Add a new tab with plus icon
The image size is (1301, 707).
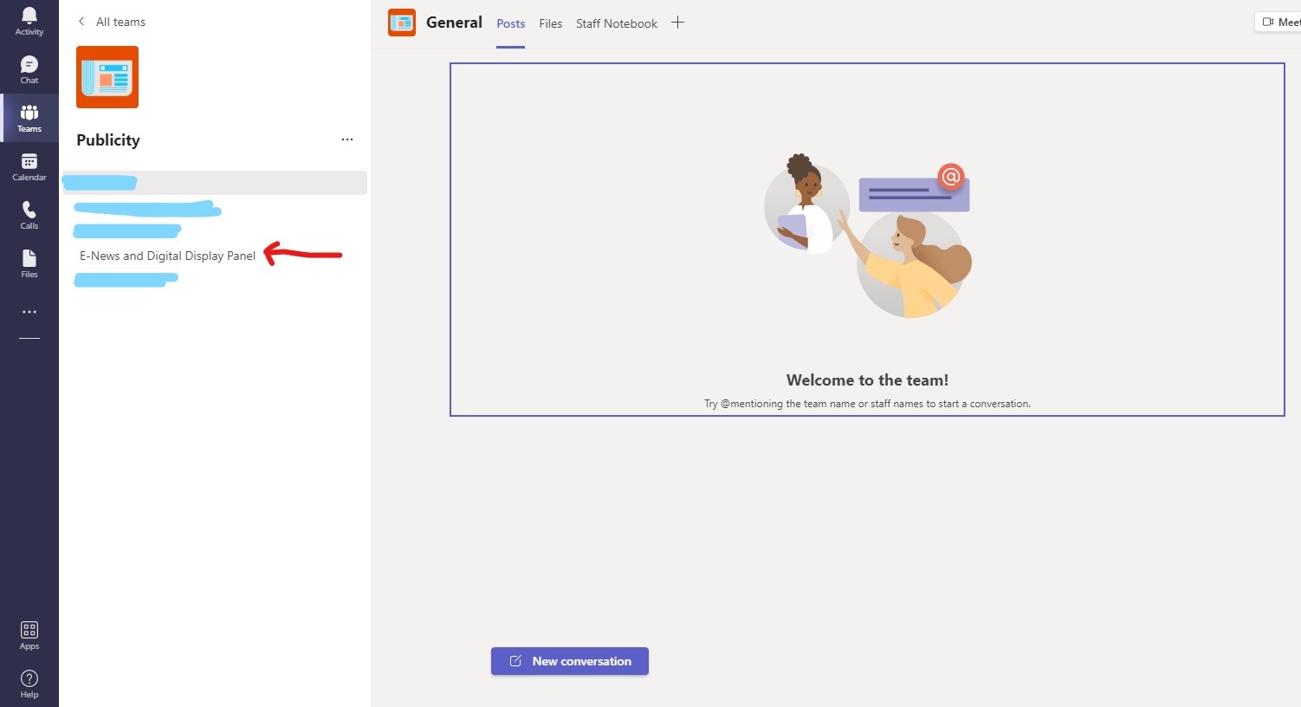(677, 23)
